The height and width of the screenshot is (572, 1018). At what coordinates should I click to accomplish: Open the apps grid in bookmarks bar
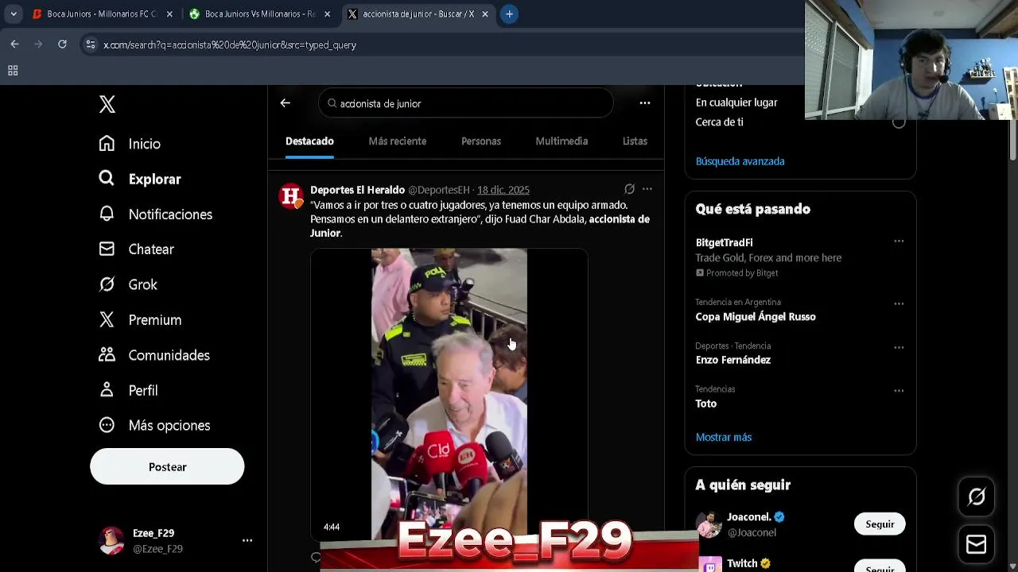pos(13,71)
